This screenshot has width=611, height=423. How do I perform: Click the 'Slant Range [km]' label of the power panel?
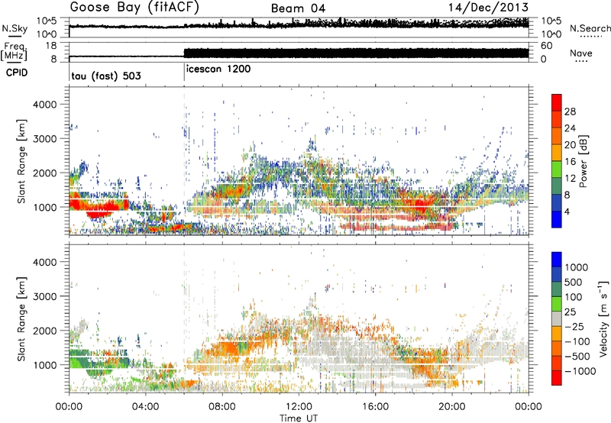[x=22, y=161]
